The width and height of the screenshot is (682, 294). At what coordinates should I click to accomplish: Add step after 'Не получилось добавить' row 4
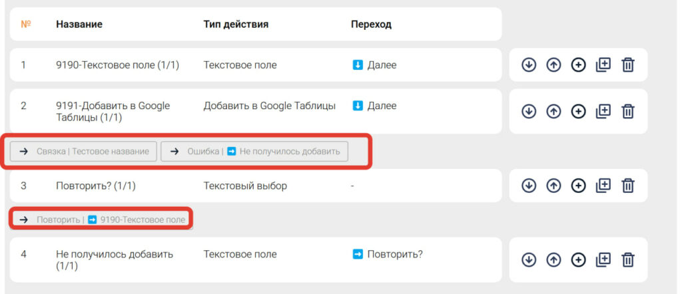[x=578, y=260]
